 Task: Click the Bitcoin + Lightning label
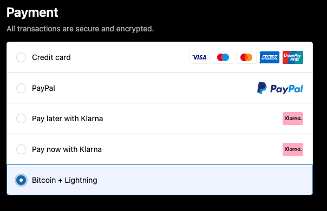(x=64, y=180)
